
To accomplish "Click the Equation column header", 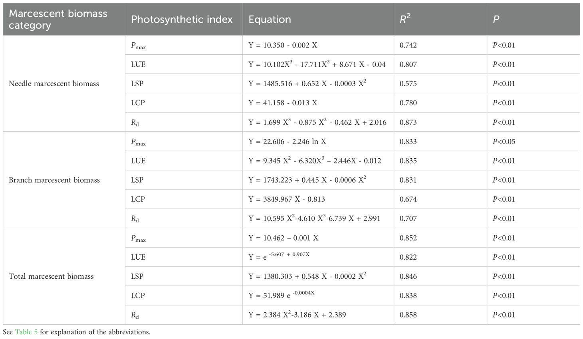I will (x=270, y=19).
